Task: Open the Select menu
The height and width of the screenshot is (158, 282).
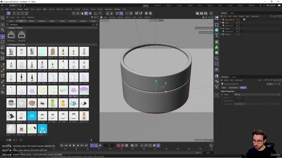Action: tap(26, 9)
